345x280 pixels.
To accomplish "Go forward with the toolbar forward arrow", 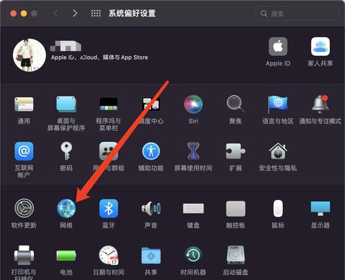I will (x=75, y=13).
